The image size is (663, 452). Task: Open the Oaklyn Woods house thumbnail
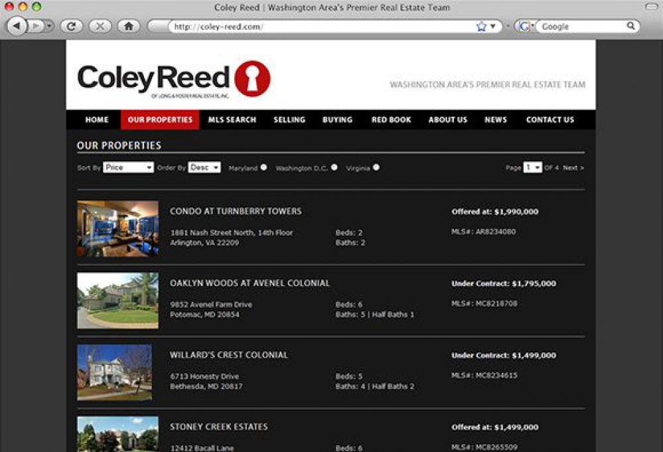118,301
